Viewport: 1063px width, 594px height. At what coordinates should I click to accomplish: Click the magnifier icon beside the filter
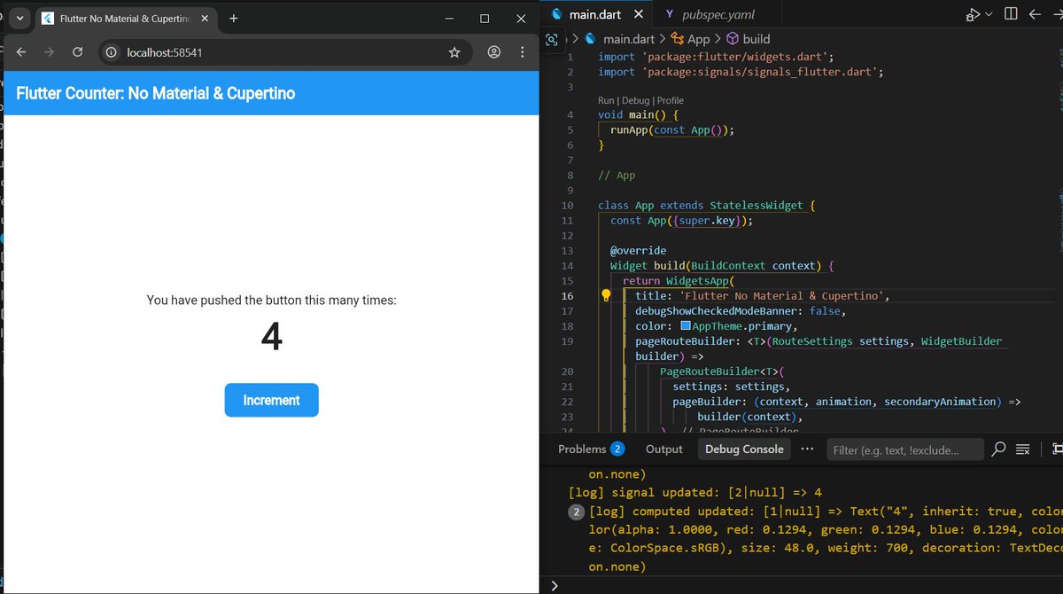pyautogui.click(x=998, y=449)
